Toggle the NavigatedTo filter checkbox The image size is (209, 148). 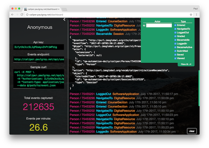coord(175,29)
